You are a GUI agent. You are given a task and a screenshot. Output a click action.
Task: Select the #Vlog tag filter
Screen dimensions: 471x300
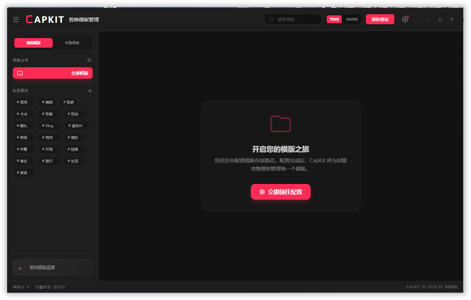click(x=50, y=126)
